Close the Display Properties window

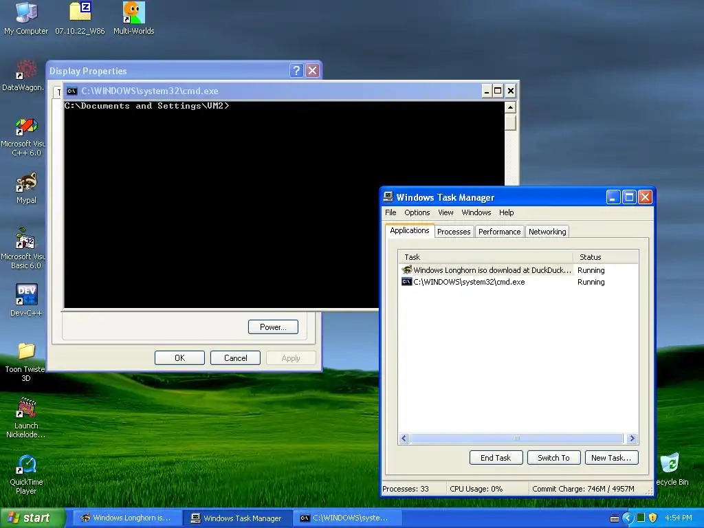click(313, 71)
